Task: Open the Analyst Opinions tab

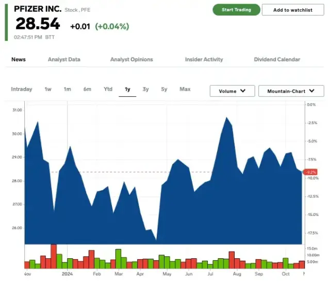Action: click(x=131, y=59)
